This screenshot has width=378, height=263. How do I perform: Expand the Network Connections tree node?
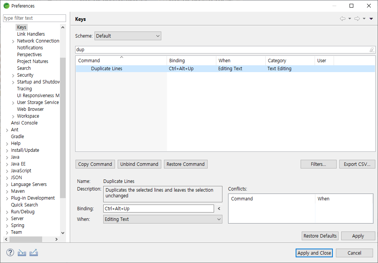(x=13, y=41)
